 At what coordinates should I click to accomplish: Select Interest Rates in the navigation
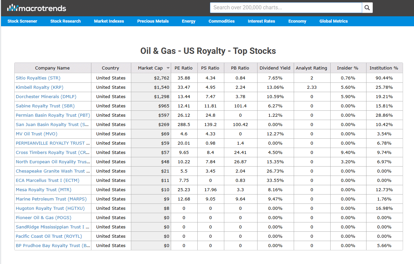pyautogui.click(x=261, y=21)
